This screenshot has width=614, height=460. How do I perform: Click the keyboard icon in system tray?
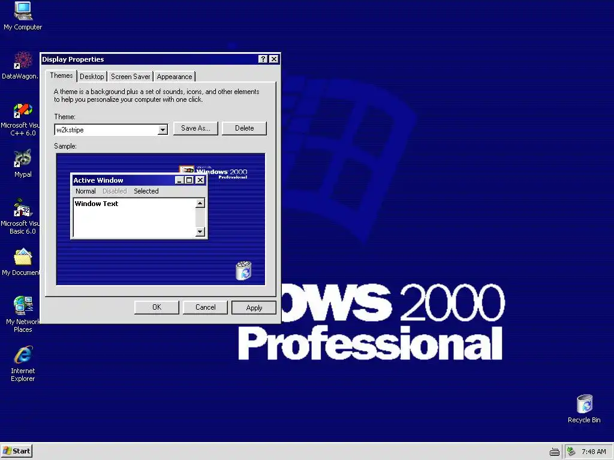pos(555,452)
